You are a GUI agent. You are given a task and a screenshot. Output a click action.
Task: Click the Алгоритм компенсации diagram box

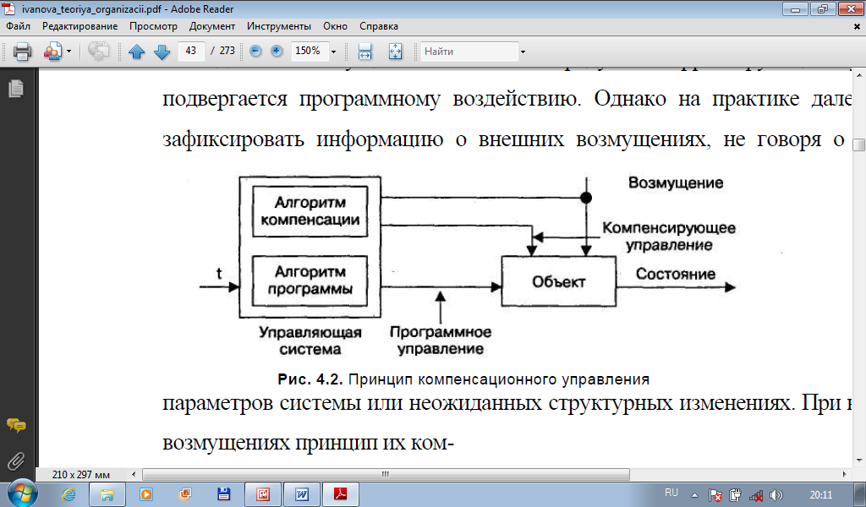pos(310,211)
